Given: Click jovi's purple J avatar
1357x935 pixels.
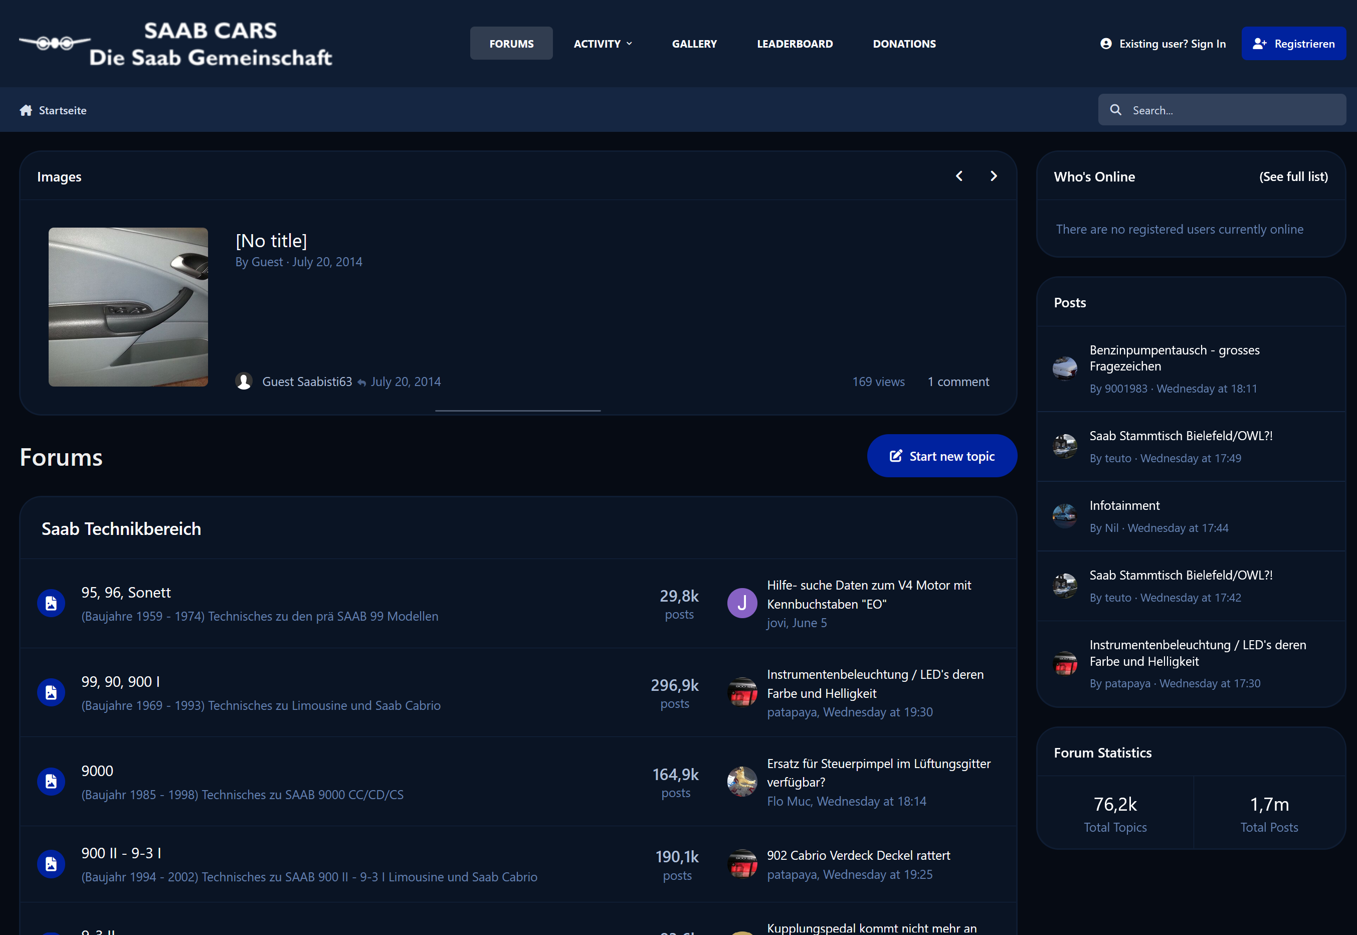Looking at the screenshot, I should [742, 604].
